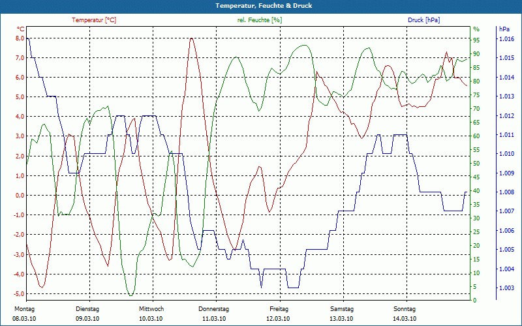Click the blue 'hPa' axis unit label
Viewport: 522px width, 326px height.
504,29
